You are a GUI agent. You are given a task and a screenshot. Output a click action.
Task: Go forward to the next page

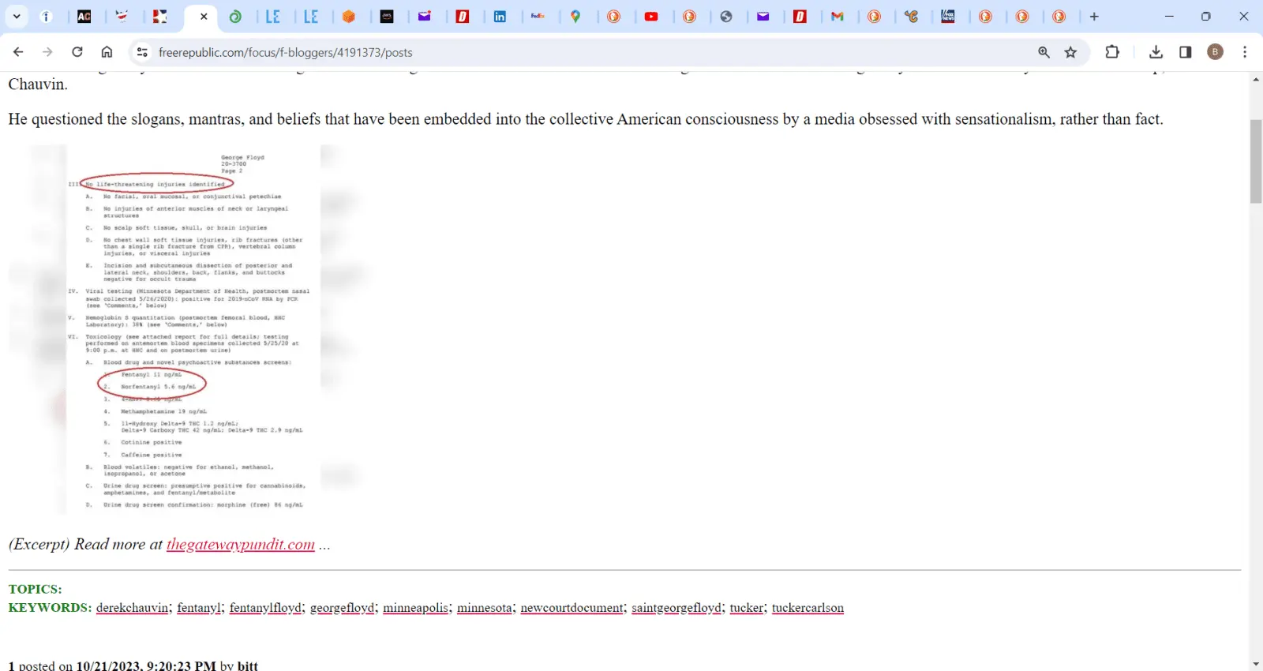point(47,52)
